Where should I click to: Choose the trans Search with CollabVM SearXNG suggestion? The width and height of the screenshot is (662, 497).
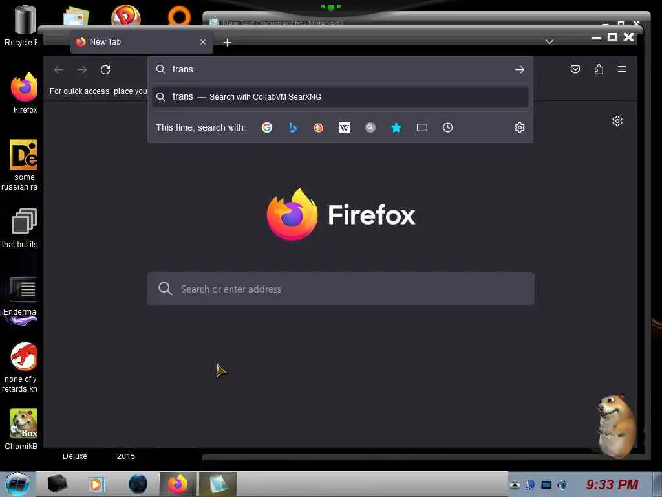tap(340, 97)
